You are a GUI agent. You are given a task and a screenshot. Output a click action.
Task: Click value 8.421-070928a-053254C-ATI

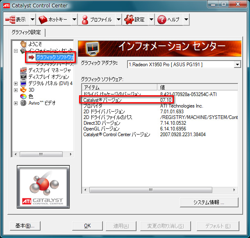pyautogui.click(x=188, y=94)
